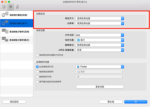The width and height of the screenshot is (150, 107).
Task: Enable 保存到当前日期的子文件夹 checkbox
Action: (37, 55)
